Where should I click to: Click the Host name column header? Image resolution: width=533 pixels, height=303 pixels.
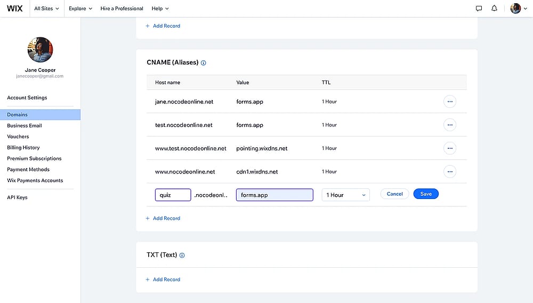(x=167, y=83)
